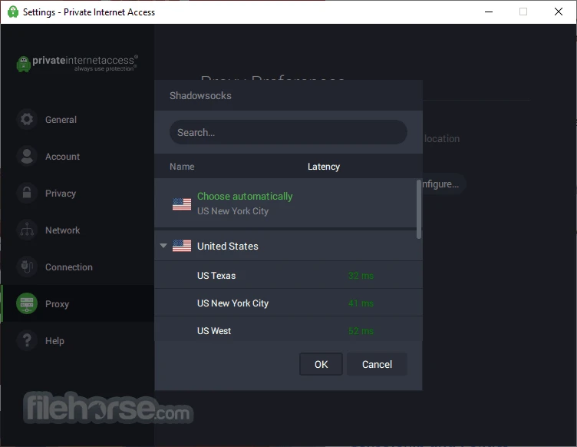This screenshot has width=577, height=447.
Task: Click the US flag beside United States
Action: point(182,246)
